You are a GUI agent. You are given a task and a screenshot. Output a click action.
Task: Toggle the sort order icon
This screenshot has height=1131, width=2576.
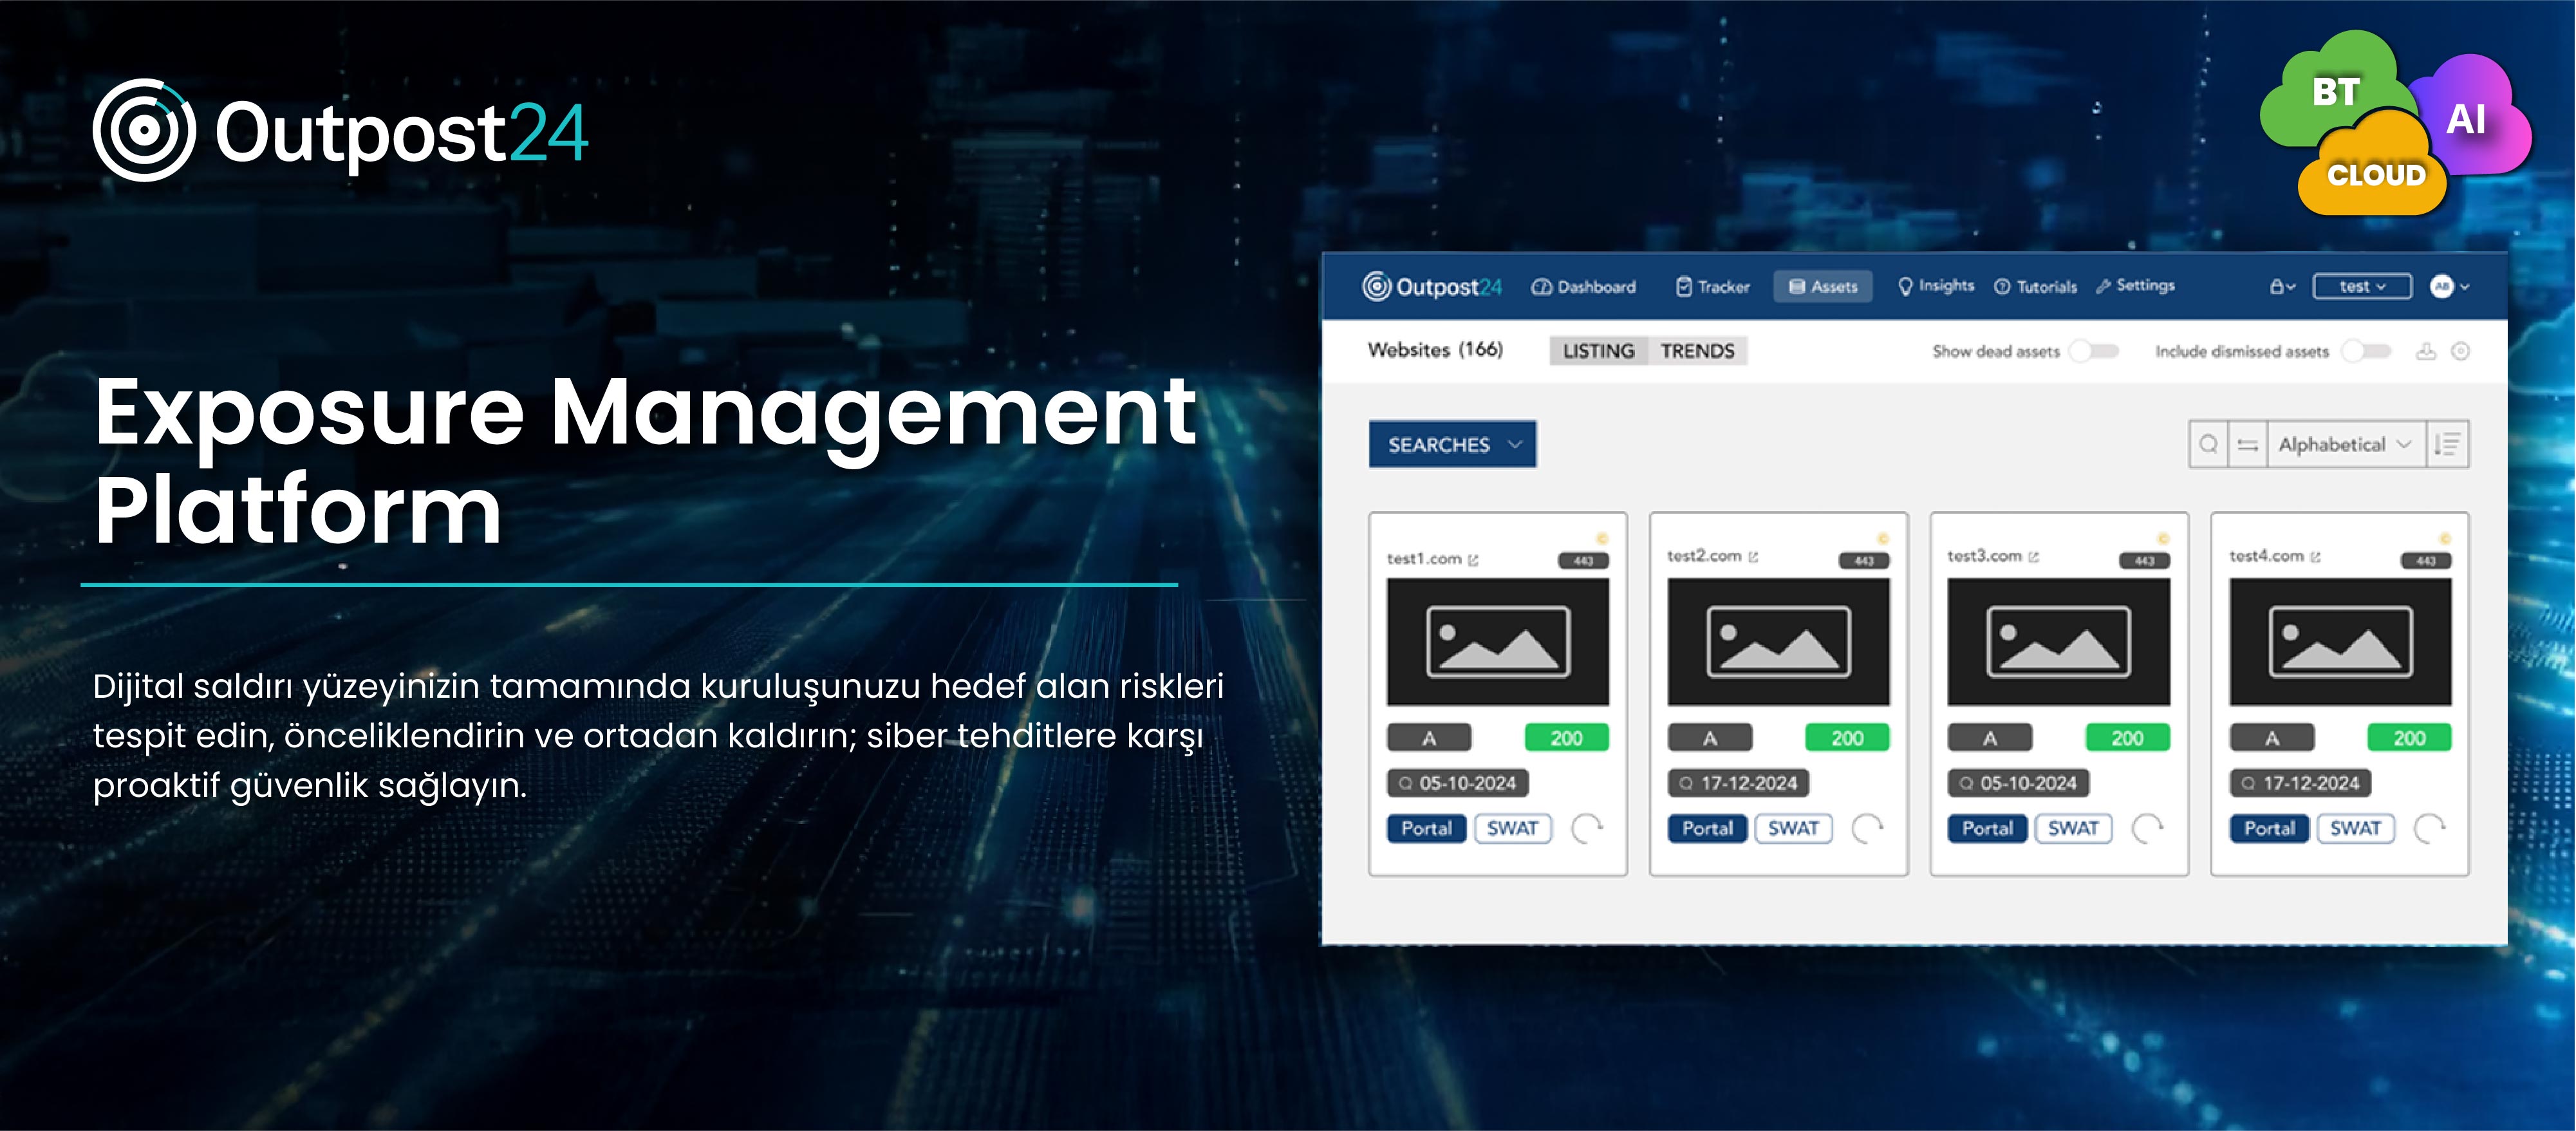pos(2447,444)
